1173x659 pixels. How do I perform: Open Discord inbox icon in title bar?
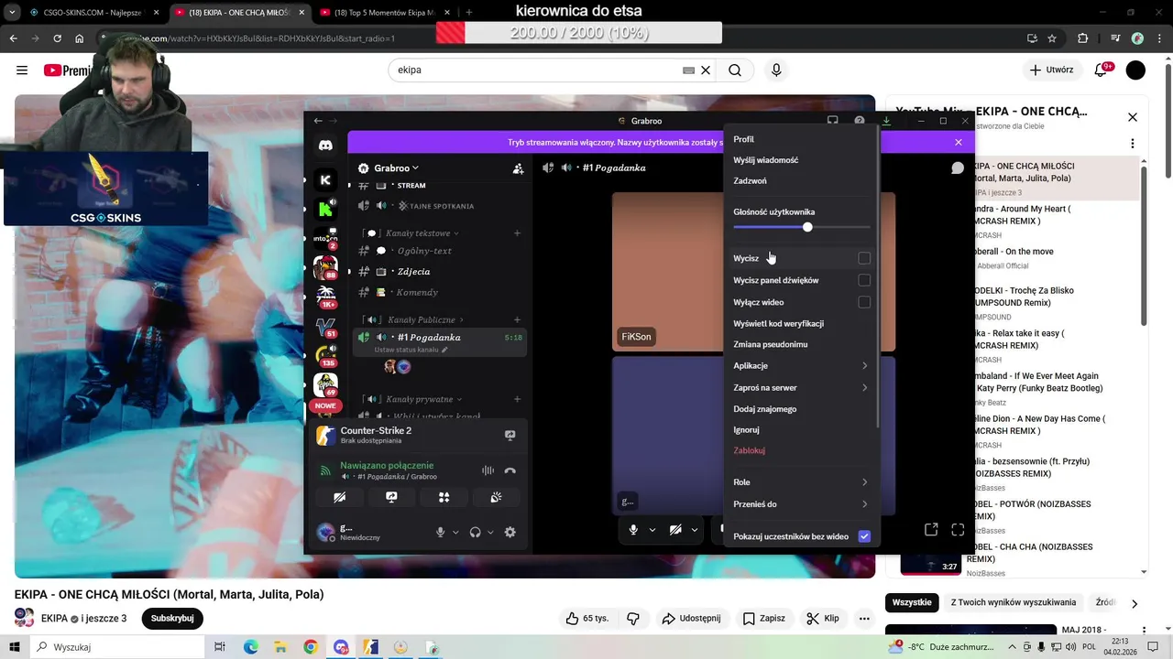(832, 121)
